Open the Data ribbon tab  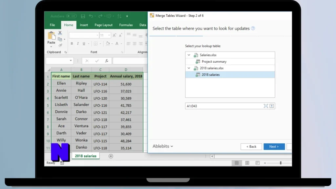[143, 25]
